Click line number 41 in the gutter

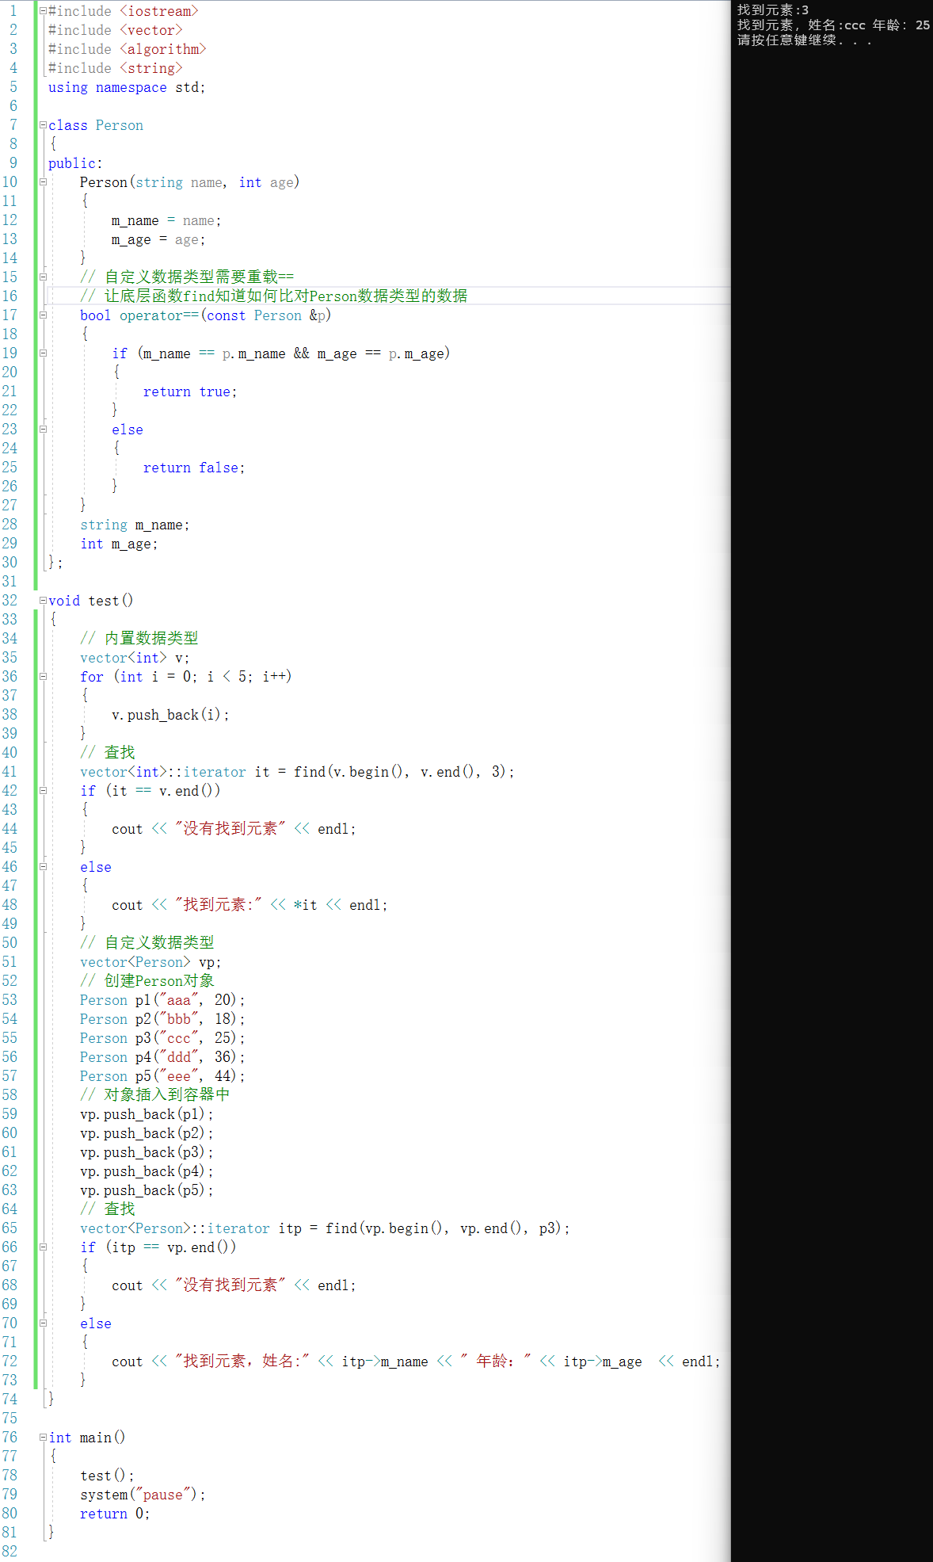(10, 772)
